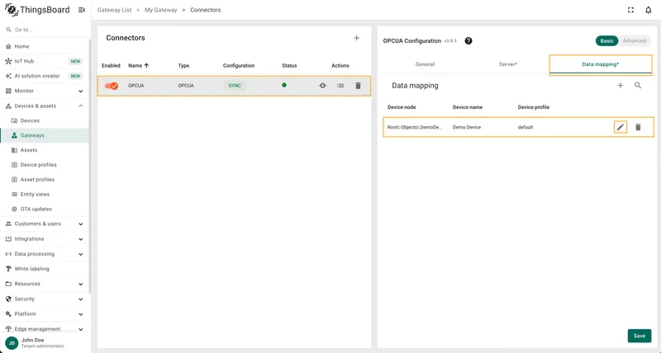Image resolution: width=661 pixels, height=353 pixels.
Task: Expand the Platform menu
Action: (80, 314)
